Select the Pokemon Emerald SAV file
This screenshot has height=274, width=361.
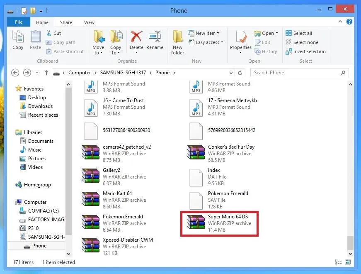tap(219, 200)
